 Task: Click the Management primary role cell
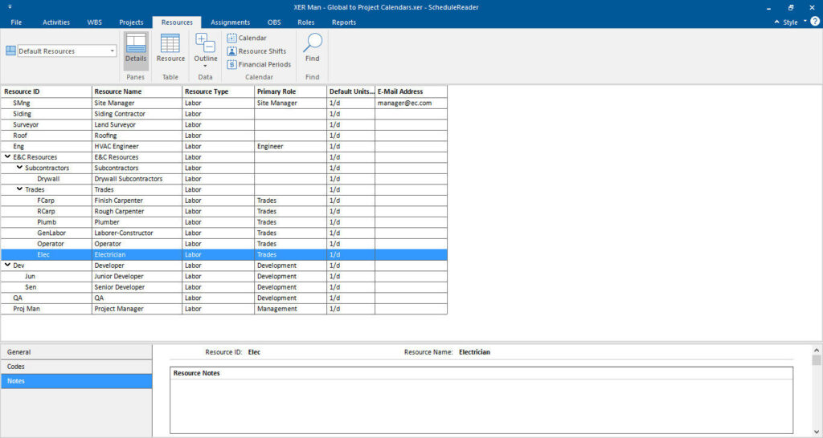pos(291,309)
